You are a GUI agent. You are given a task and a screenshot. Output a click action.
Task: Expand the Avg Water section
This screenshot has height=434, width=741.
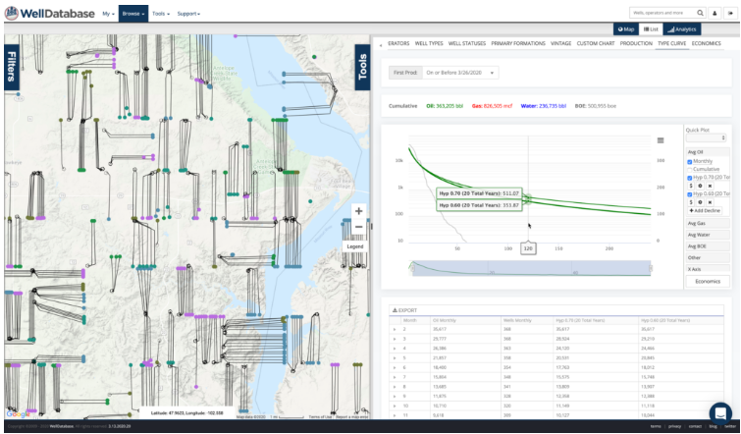pos(708,235)
